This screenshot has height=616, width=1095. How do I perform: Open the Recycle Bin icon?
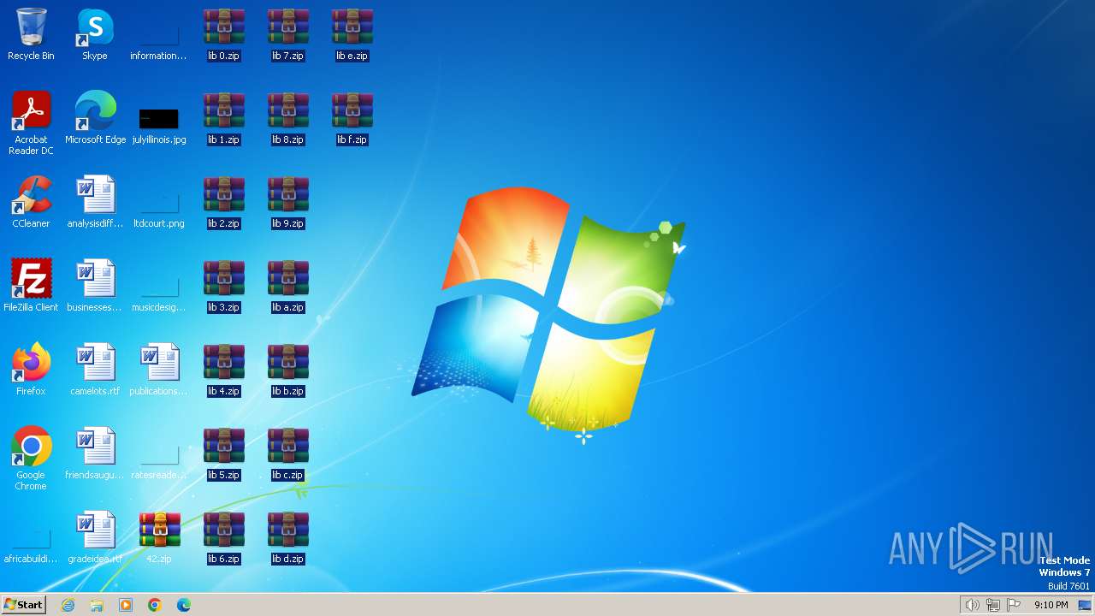(x=31, y=34)
